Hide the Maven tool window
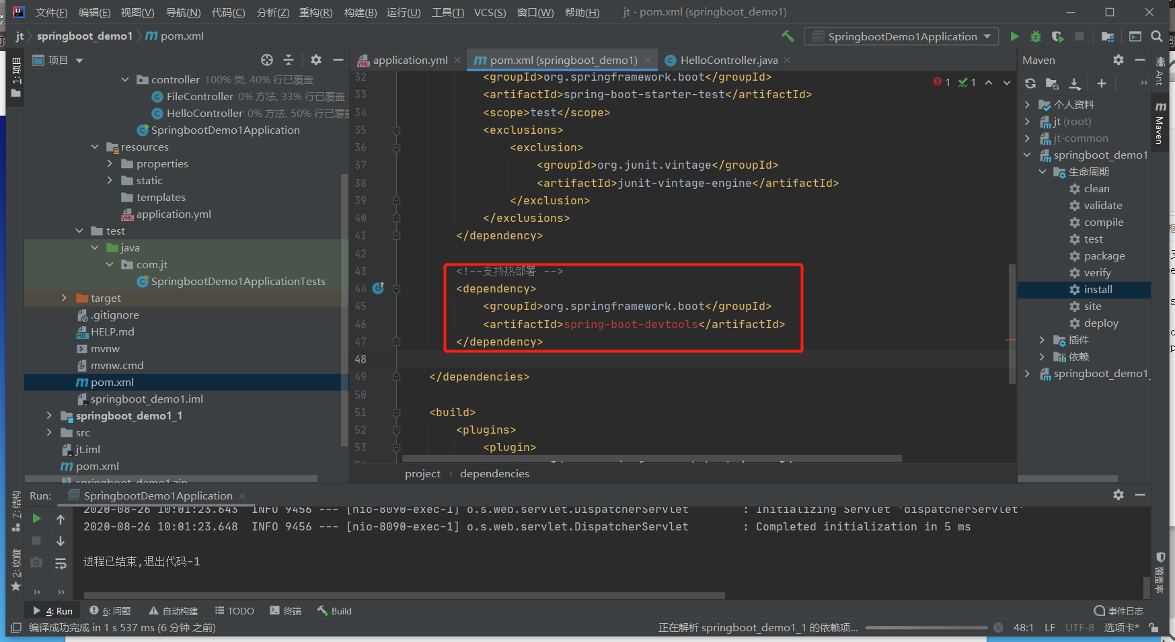The height and width of the screenshot is (642, 1175). (1140, 60)
